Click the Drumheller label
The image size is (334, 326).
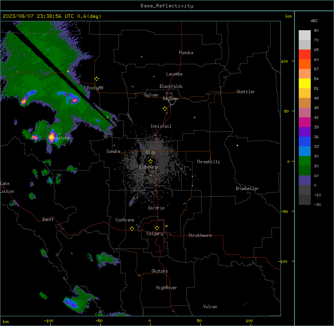pyautogui.click(x=247, y=189)
